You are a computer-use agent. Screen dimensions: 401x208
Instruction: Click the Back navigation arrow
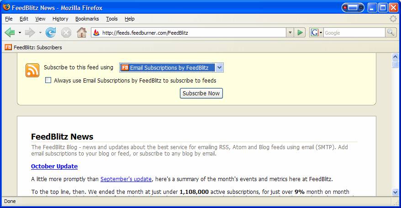10,33
